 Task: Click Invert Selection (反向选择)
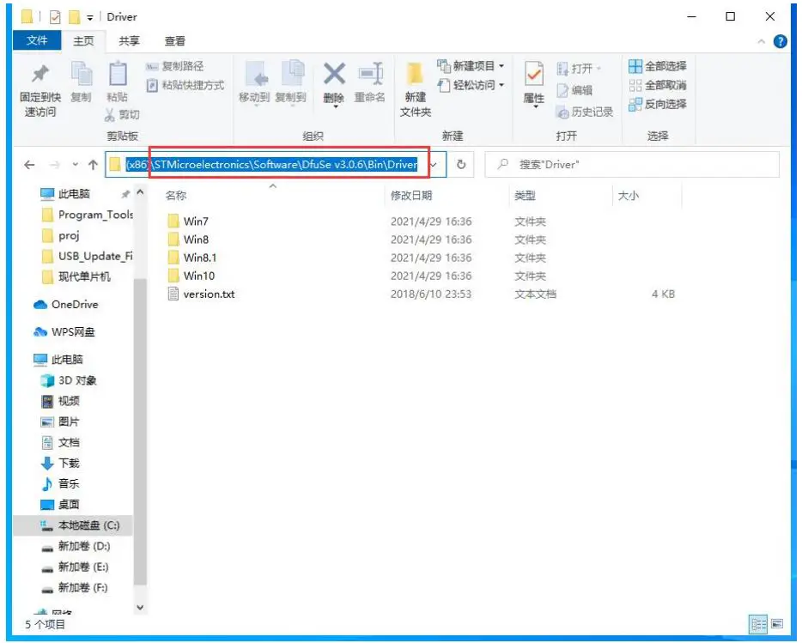[657, 104]
